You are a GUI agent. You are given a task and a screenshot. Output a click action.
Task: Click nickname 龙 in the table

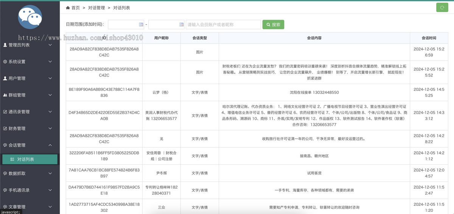(x=162, y=139)
